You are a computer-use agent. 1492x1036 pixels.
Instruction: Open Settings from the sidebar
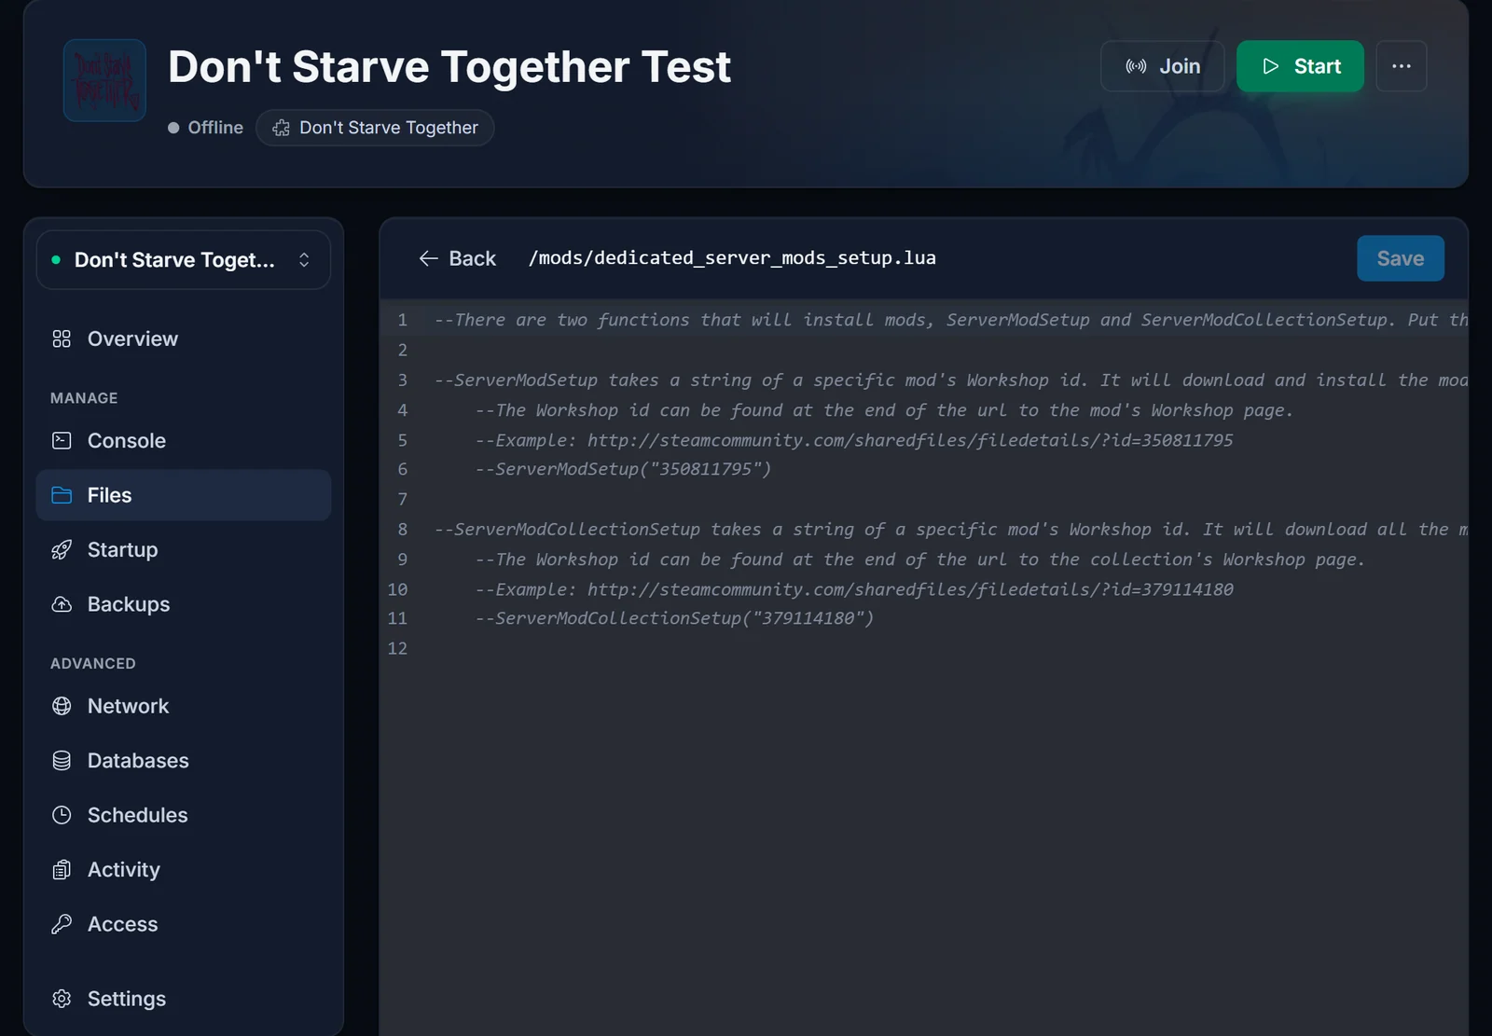point(183,999)
